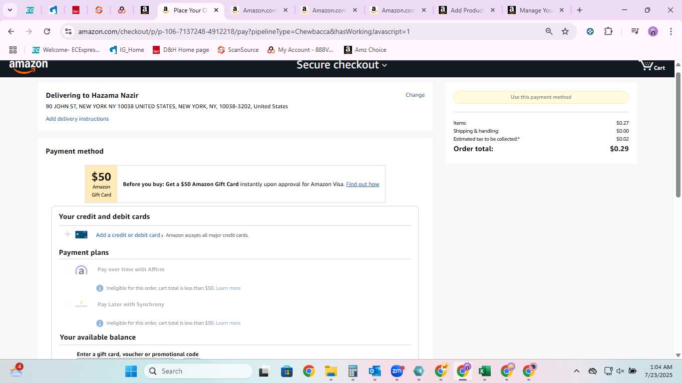Screen dimensions: 682x383
Task: Open Excel from taskbar
Action: coord(484,371)
